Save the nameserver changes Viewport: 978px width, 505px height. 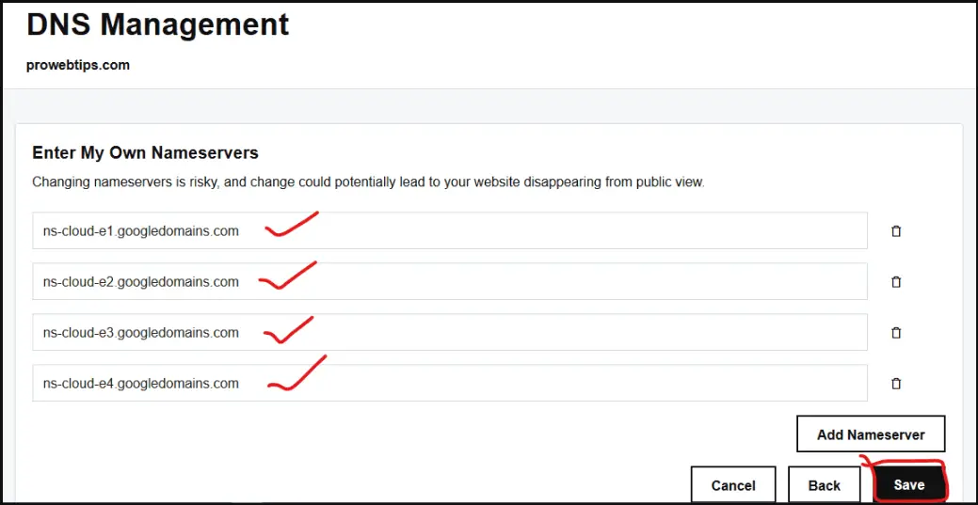point(908,484)
